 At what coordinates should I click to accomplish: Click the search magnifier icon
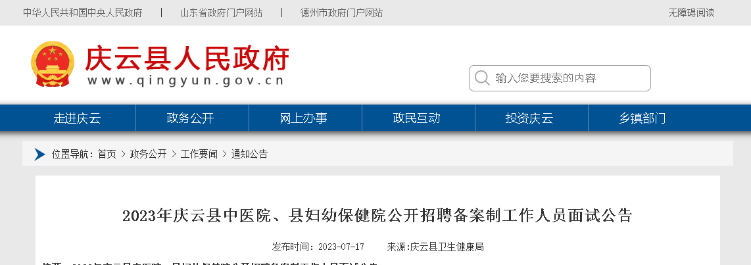[x=482, y=78]
